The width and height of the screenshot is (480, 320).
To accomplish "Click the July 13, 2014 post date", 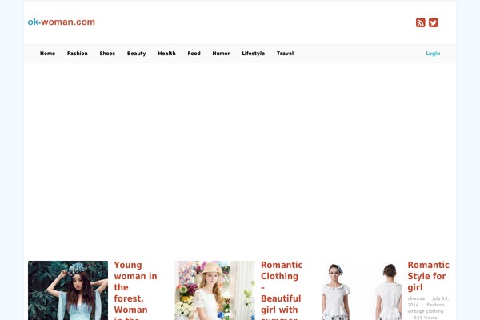I will [x=428, y=302].
